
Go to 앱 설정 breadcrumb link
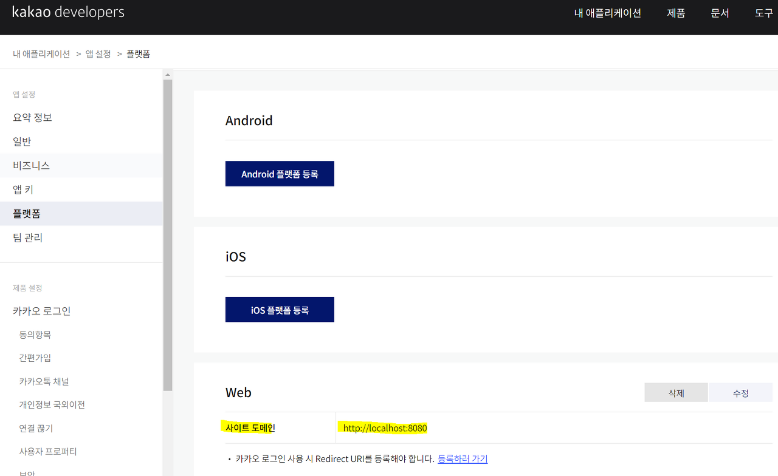pos(98,54)
